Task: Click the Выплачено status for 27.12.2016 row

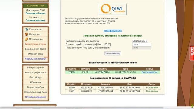Action: (152, 88)
